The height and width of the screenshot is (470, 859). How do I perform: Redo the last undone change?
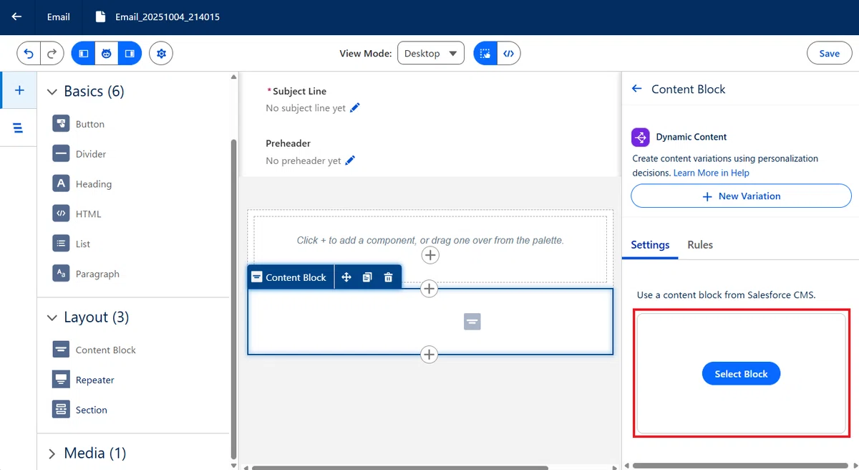pyautogui.click(x=52, y=53)
